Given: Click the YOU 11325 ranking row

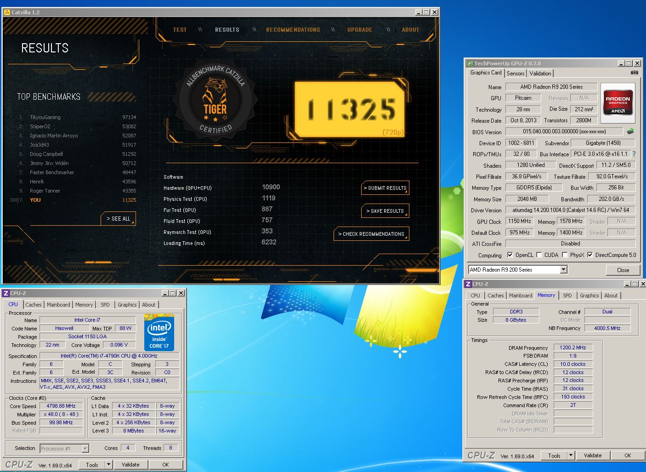Looking at the screenshot, I should [74, 200].
